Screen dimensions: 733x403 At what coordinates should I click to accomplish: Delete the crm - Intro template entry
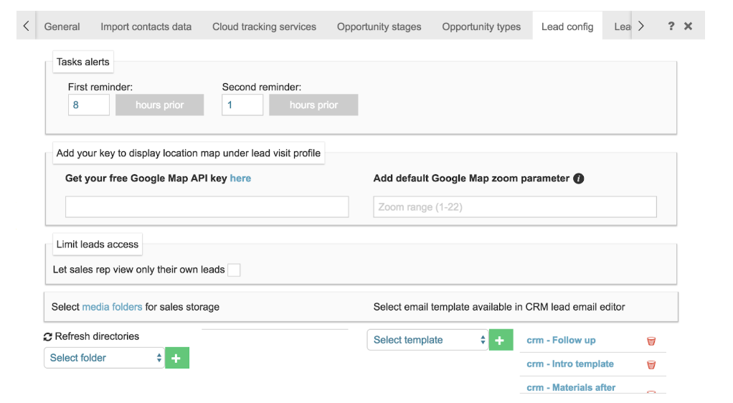(x=651, y=364)
